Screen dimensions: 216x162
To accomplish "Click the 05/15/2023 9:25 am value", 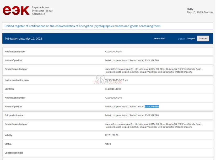I will [x=117, y=81].
